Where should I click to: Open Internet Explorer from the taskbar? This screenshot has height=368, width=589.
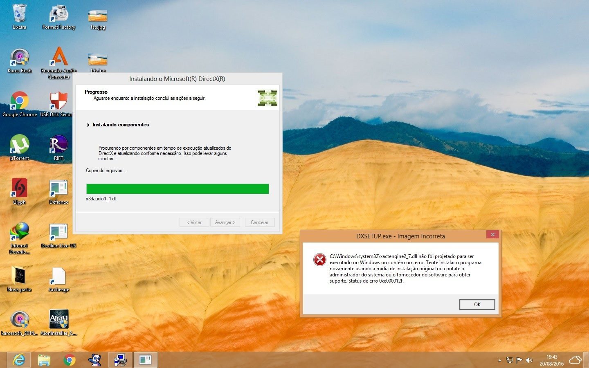(19, 360)
